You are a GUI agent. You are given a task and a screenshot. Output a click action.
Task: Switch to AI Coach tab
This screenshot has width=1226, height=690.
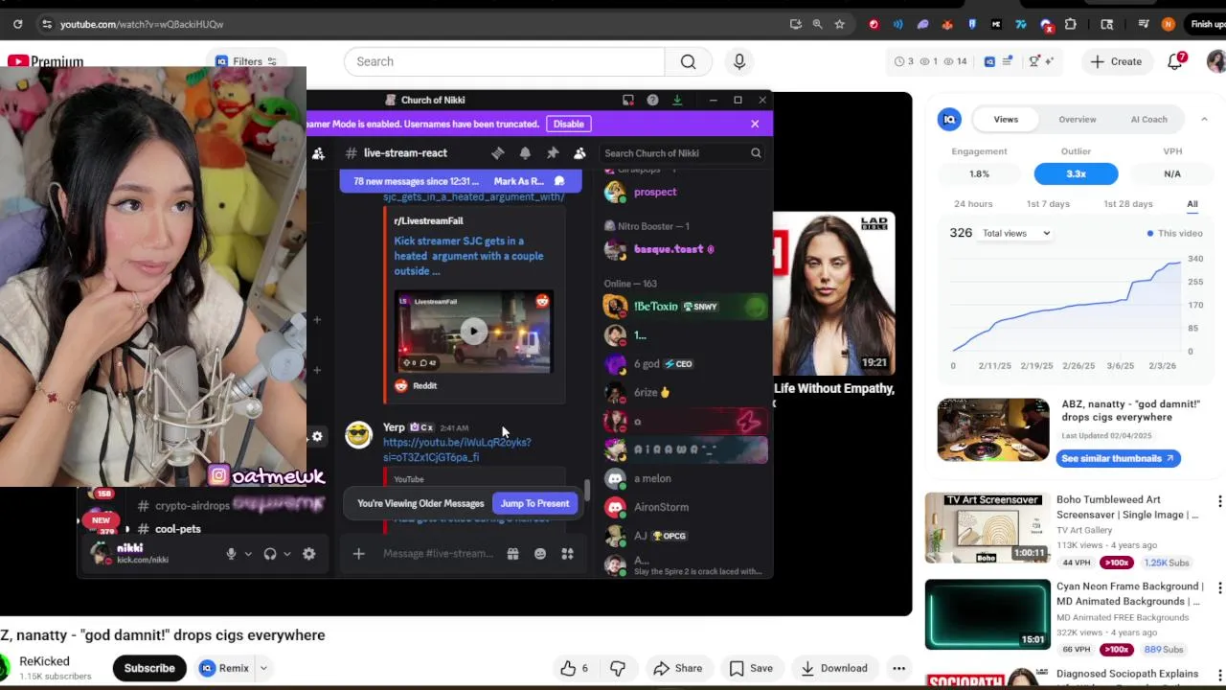pyautogui.click(x=1148, y=120)
